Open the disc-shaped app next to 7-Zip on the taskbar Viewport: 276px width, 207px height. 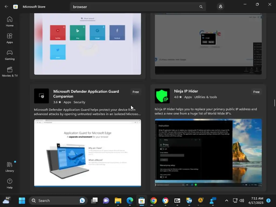pos(189,201)
